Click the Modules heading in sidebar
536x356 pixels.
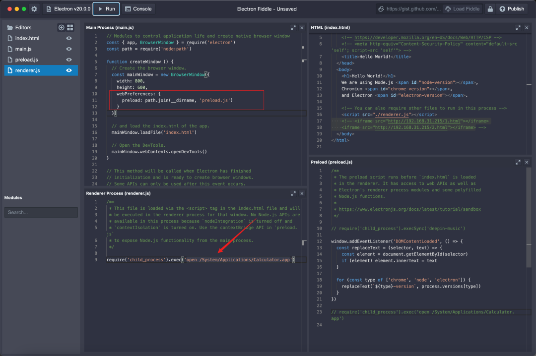pos(13,197)
